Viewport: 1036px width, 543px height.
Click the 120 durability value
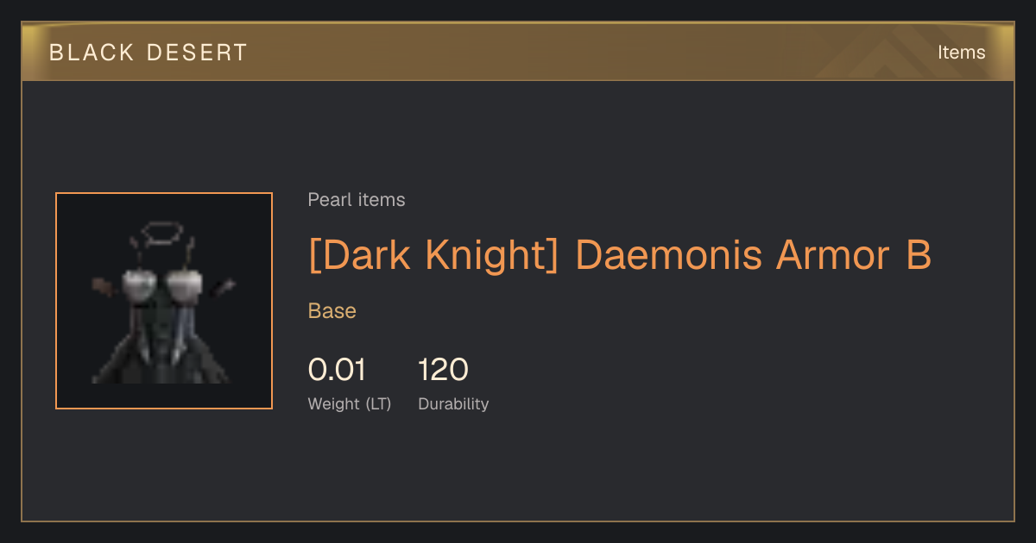443,370
